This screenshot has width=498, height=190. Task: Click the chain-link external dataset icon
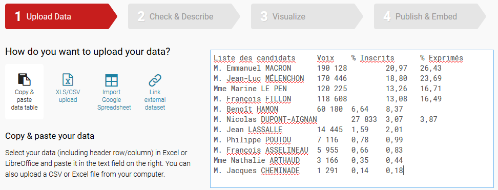pos(155,80)
